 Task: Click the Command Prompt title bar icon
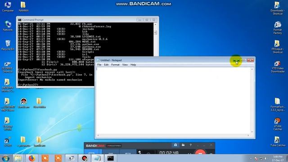pos(20,20)
